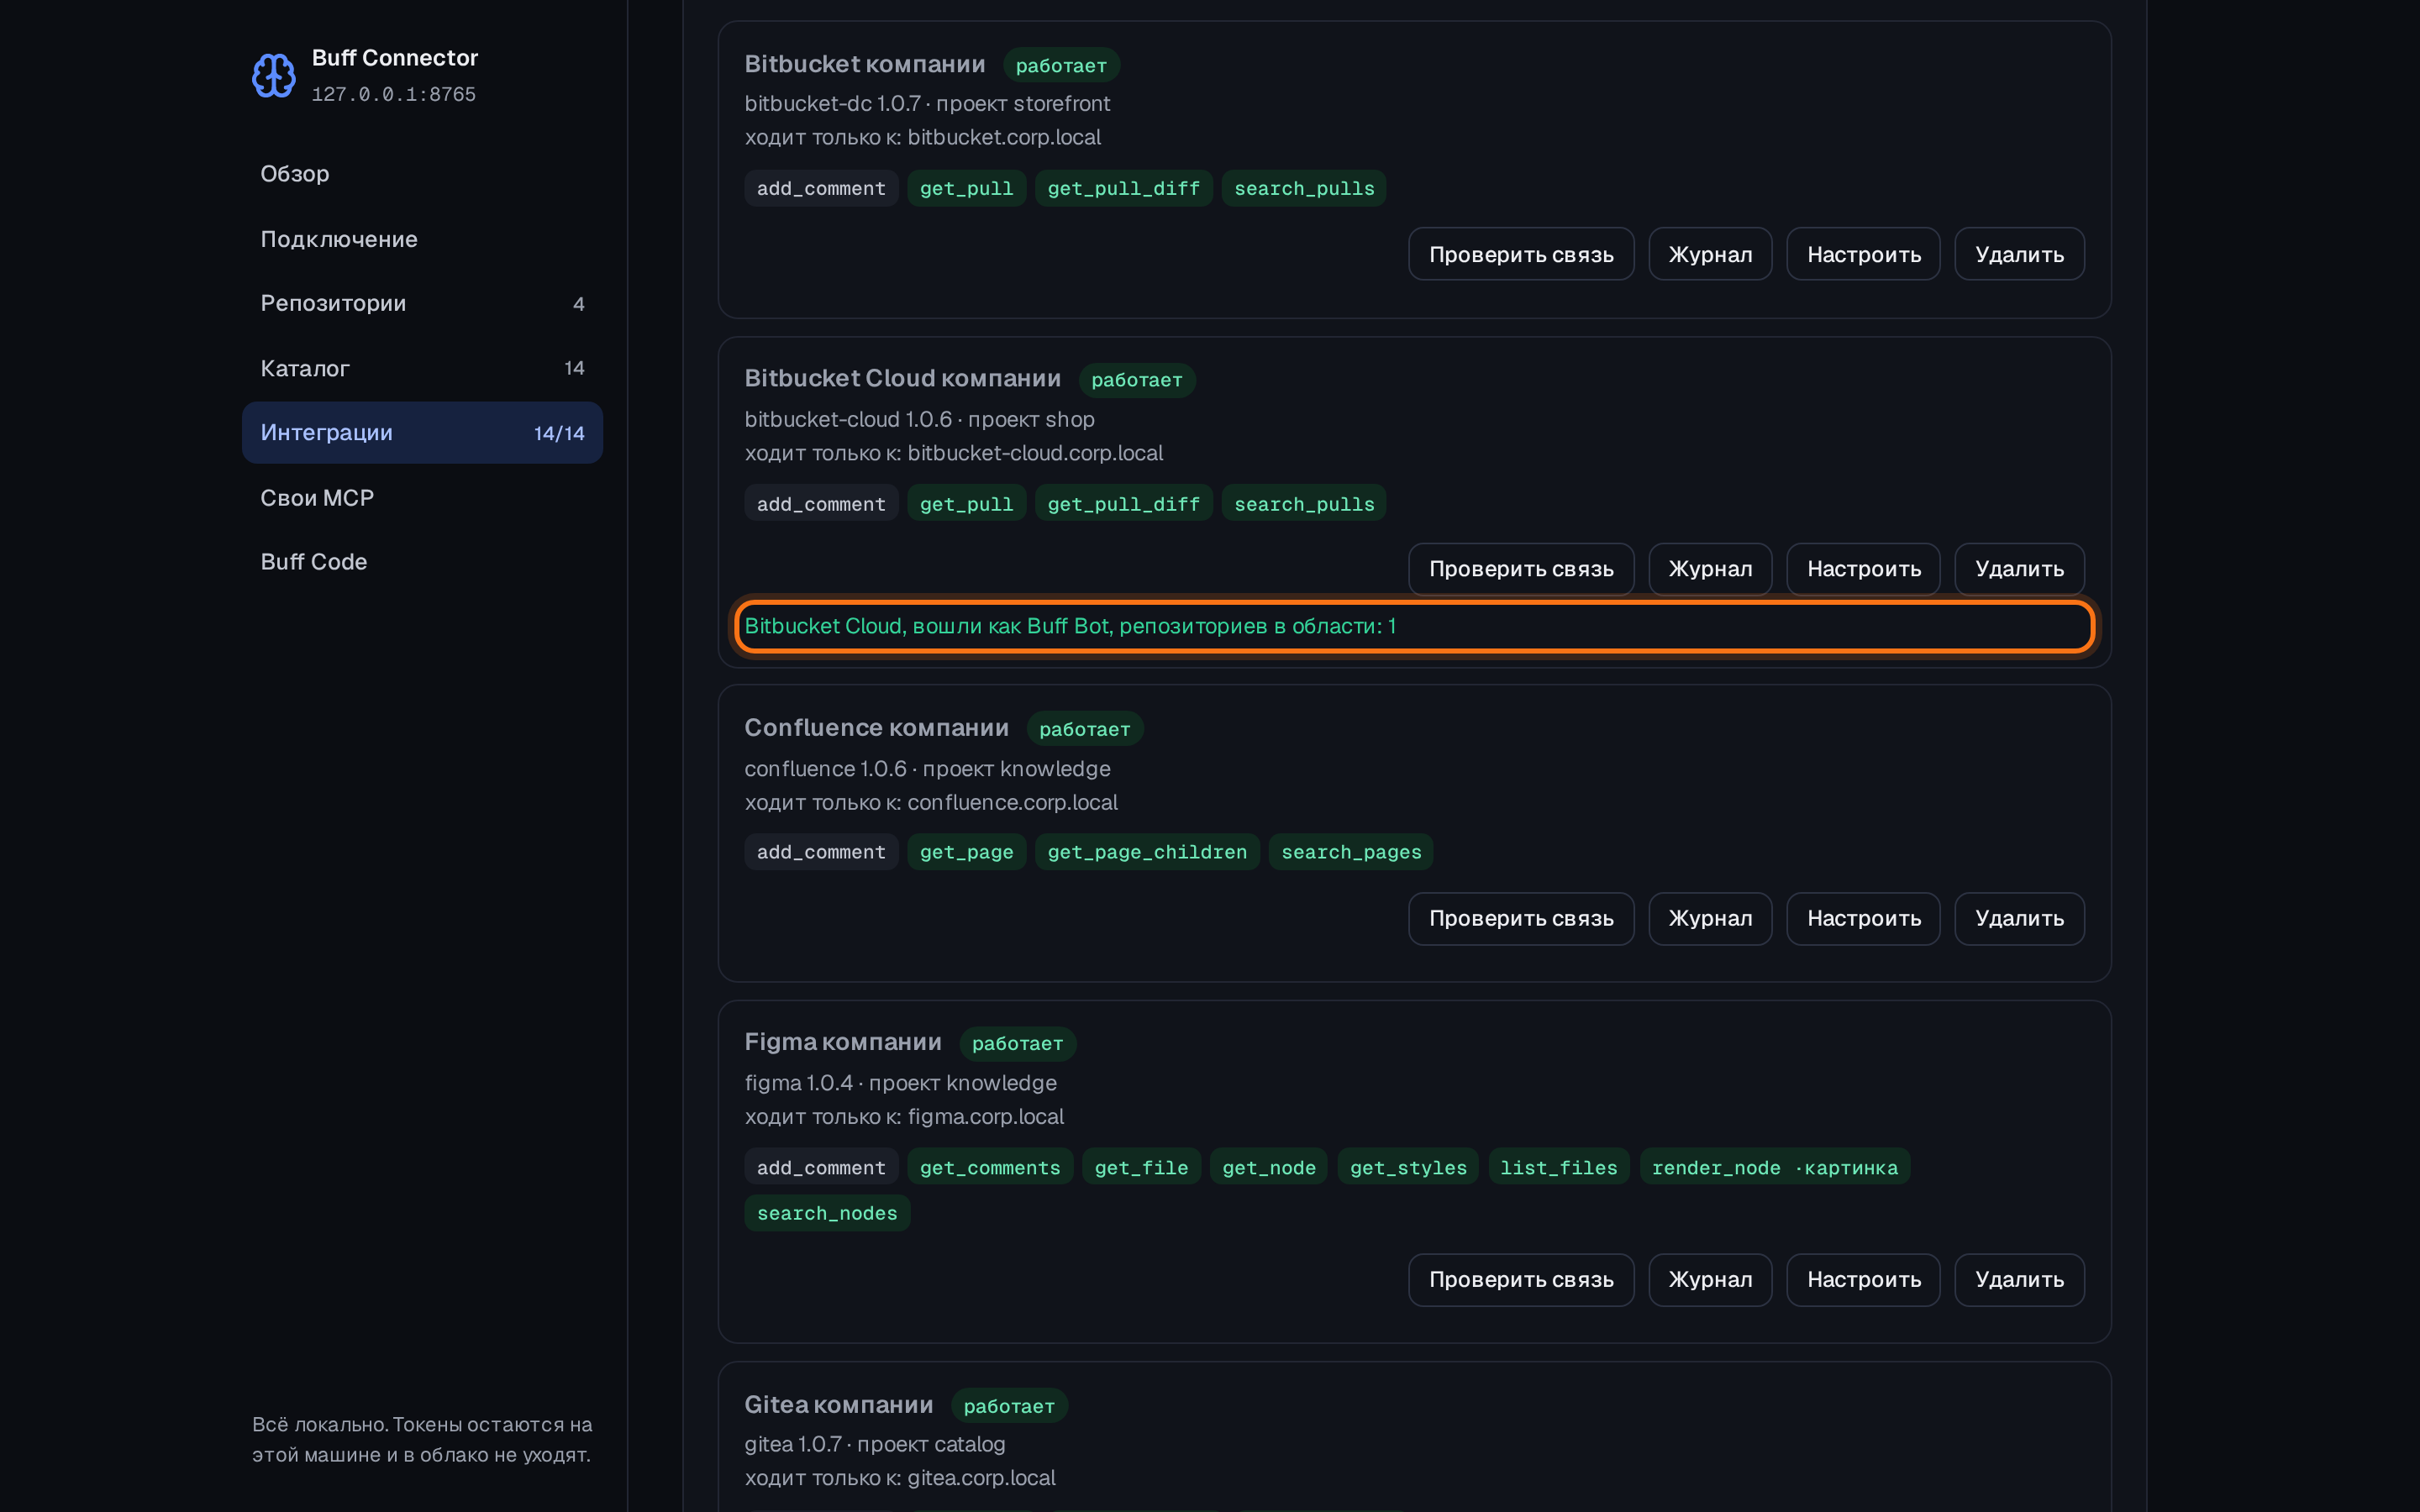Check connection for Figma компании
This screenshot has height=1512, width=2420.
(1521, 1280)
